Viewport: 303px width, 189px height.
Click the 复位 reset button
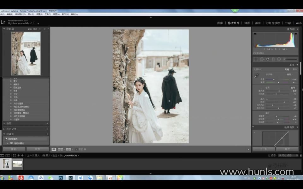287,149
